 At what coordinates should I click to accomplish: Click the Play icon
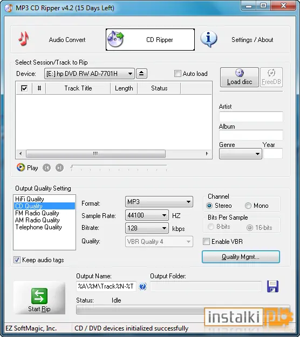click(x=21, y=167)
